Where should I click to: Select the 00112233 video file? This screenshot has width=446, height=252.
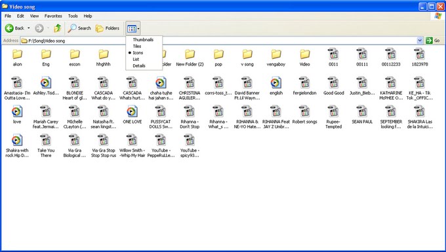391,58
